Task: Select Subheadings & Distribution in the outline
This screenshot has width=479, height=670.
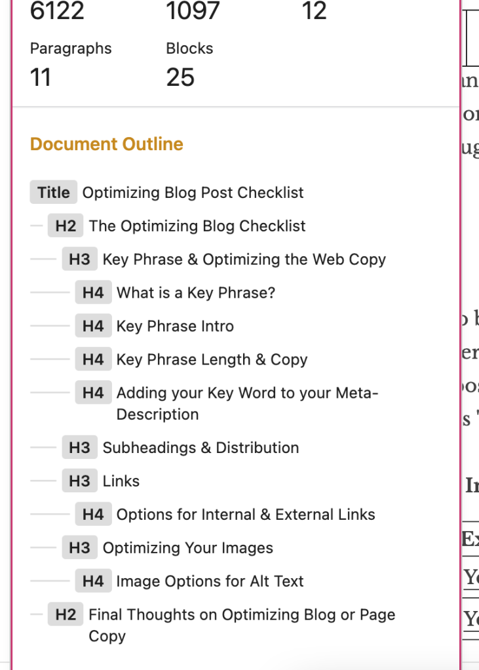Action: (x=201, y=448)
